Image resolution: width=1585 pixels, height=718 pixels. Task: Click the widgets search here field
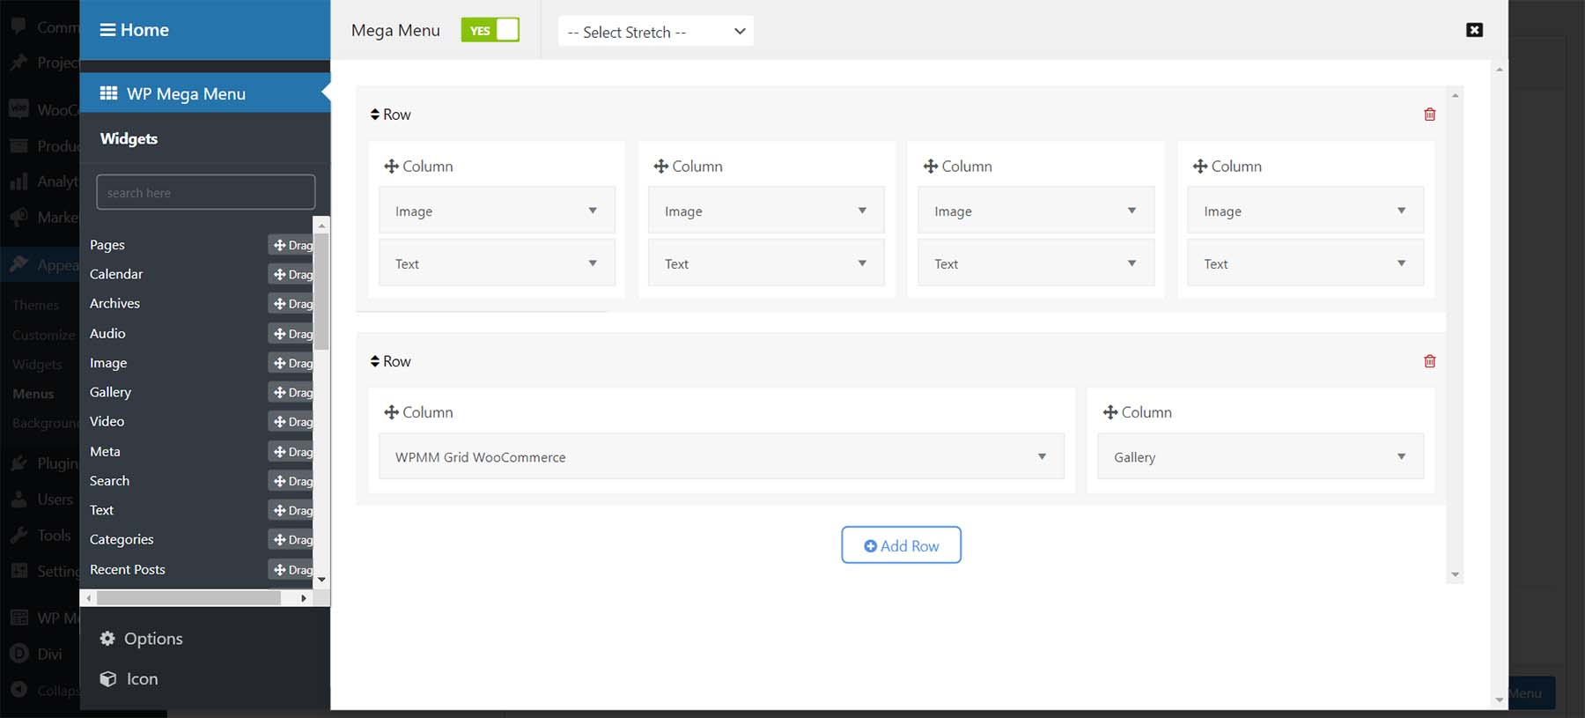click(205, 192)
